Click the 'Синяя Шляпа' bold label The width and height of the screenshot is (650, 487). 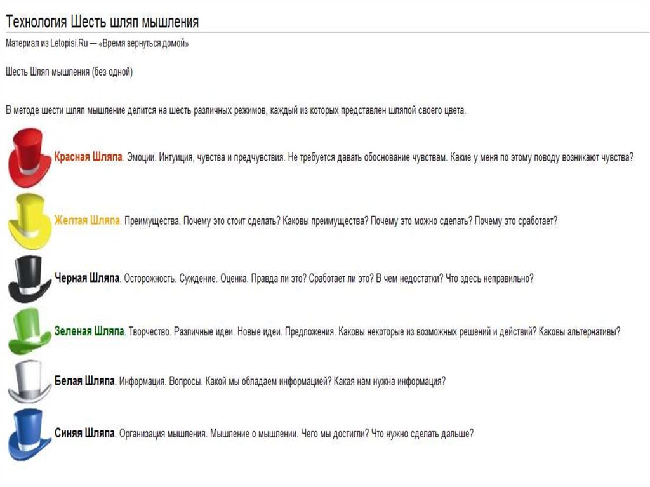(x=84, y=434)
